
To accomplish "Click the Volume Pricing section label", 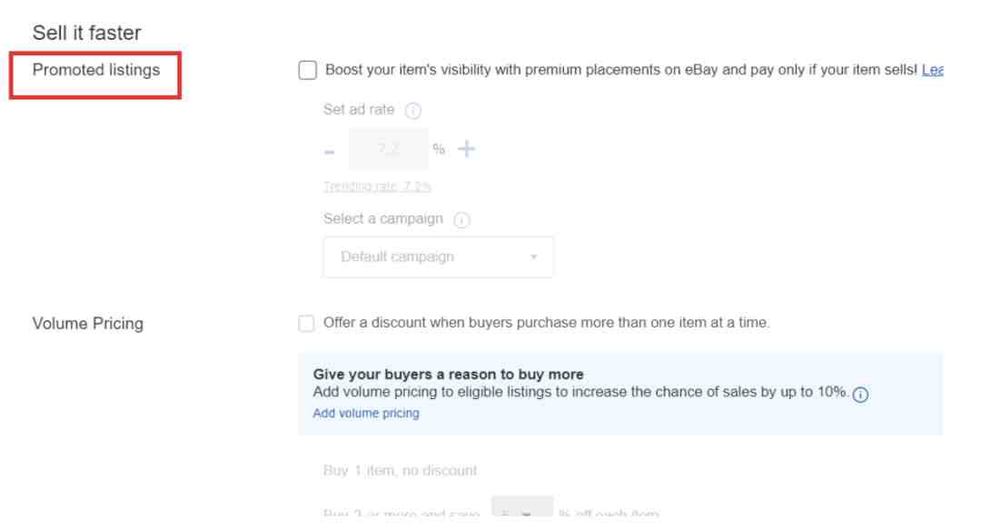I will point(87,324).
